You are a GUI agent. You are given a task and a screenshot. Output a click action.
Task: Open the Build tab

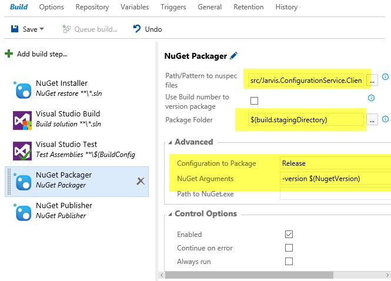click(19, 7)
